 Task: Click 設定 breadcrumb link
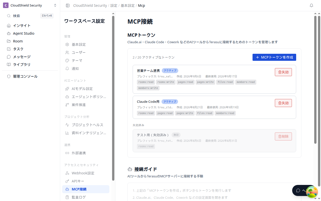(114, 6)
